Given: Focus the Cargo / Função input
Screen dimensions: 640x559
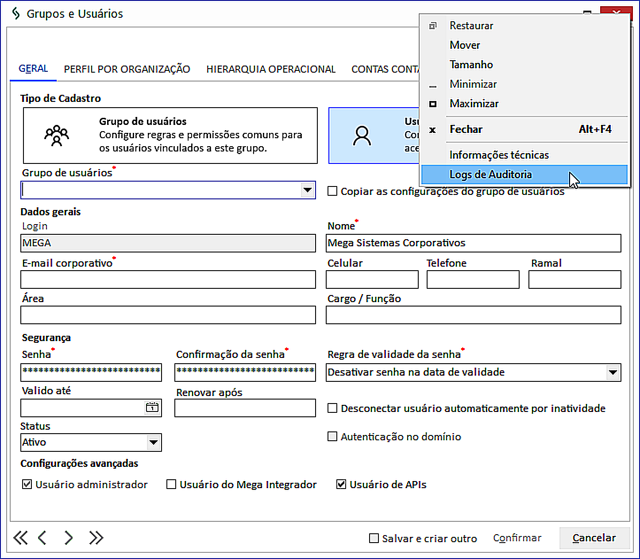Looking at the screenshot, I should pyautogui.click(x=474, y=315).
